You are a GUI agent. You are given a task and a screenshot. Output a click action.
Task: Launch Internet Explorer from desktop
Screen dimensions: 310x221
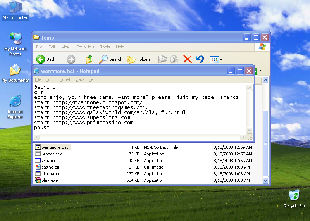[15, 107]
